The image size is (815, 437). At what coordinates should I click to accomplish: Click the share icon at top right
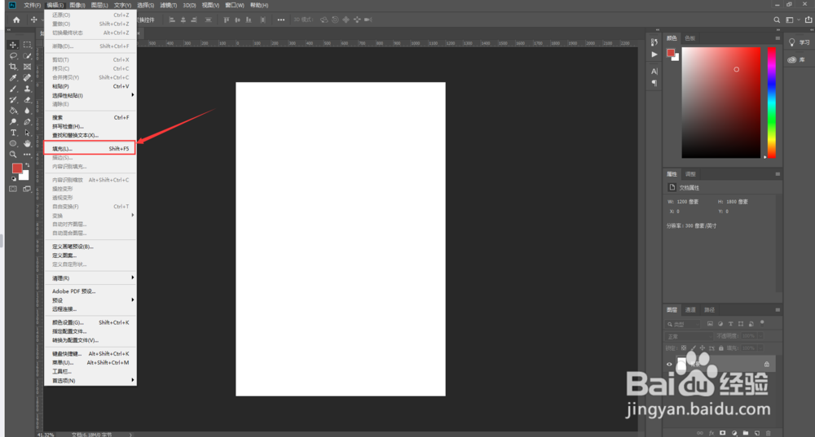(x=808, y=20)
